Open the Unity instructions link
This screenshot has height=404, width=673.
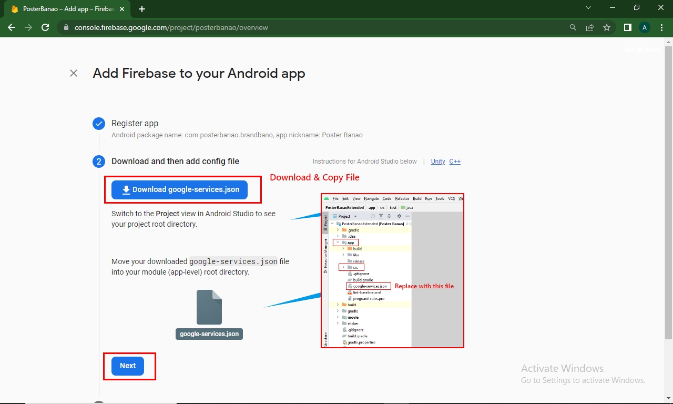click(x=438, y=161)
